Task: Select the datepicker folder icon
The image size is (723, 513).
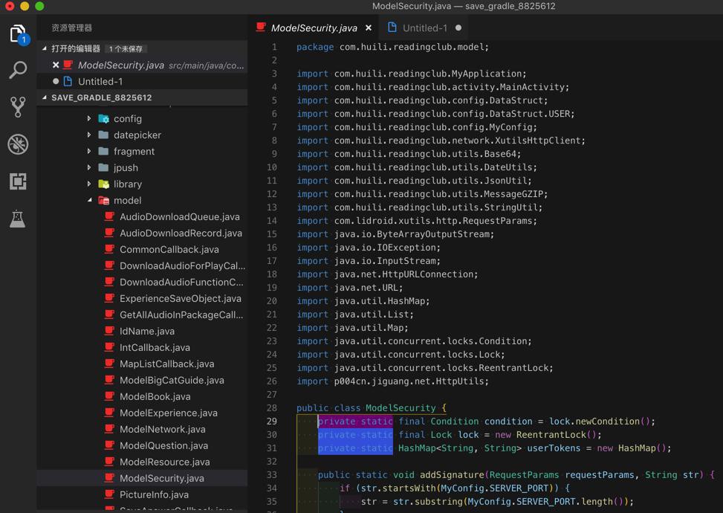Action: pyautogui.click(x=104, y=135)
